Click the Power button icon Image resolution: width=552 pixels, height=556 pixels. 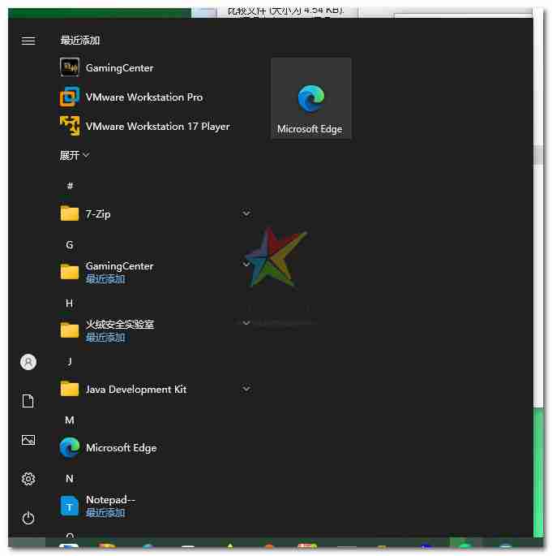[x=28, y=518]
